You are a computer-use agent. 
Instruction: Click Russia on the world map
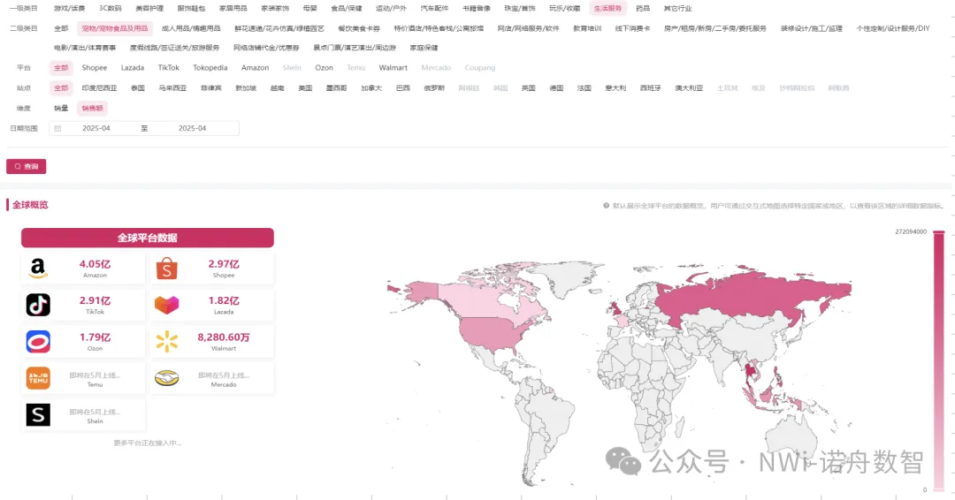(752, 296)
